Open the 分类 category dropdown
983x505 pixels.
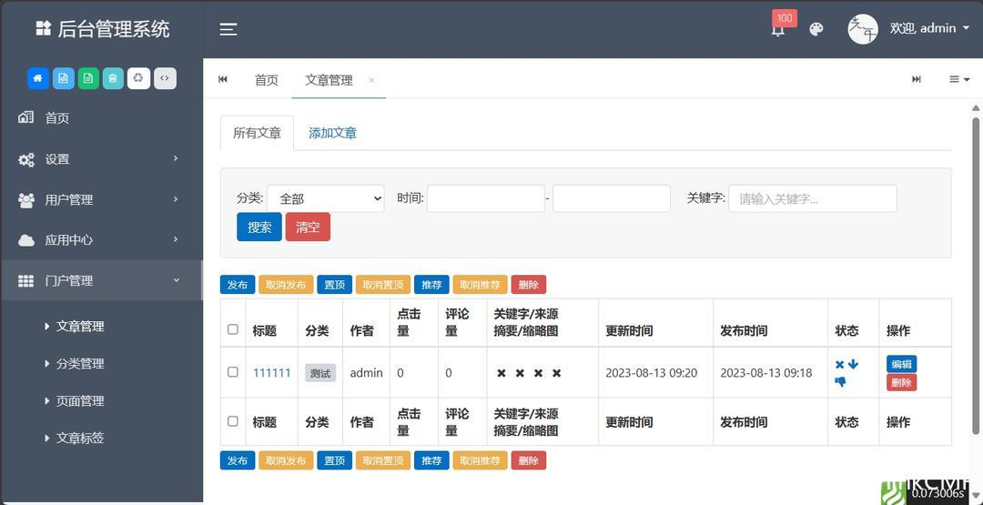325,198
